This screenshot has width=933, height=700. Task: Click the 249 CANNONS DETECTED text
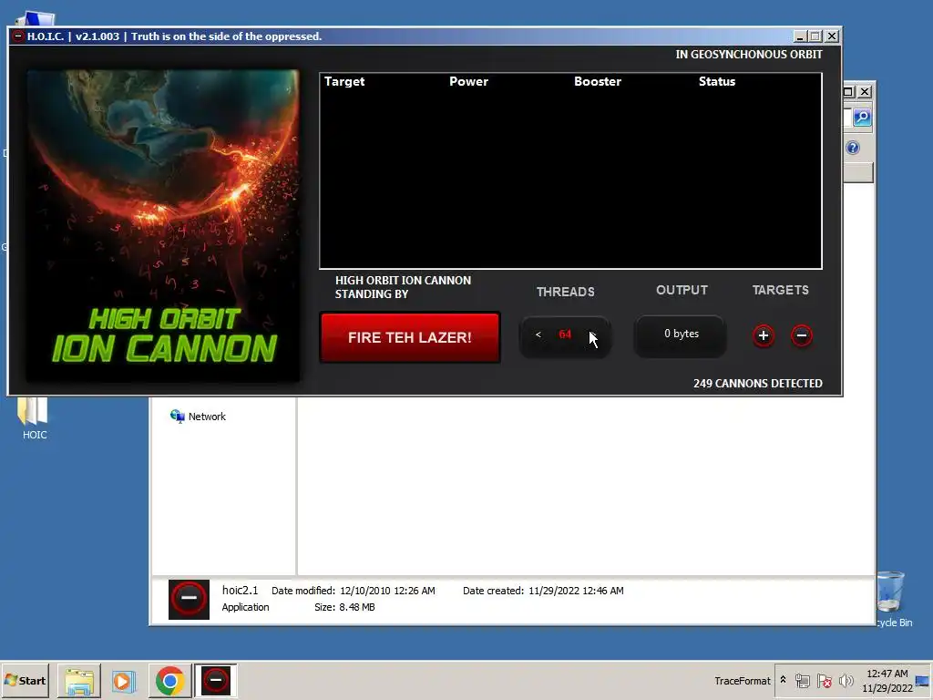[x=757, y=384]
